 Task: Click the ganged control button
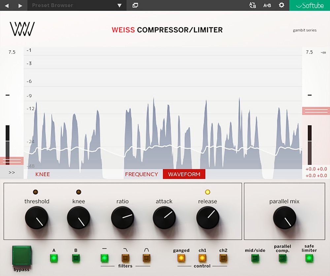pos(181,258)
